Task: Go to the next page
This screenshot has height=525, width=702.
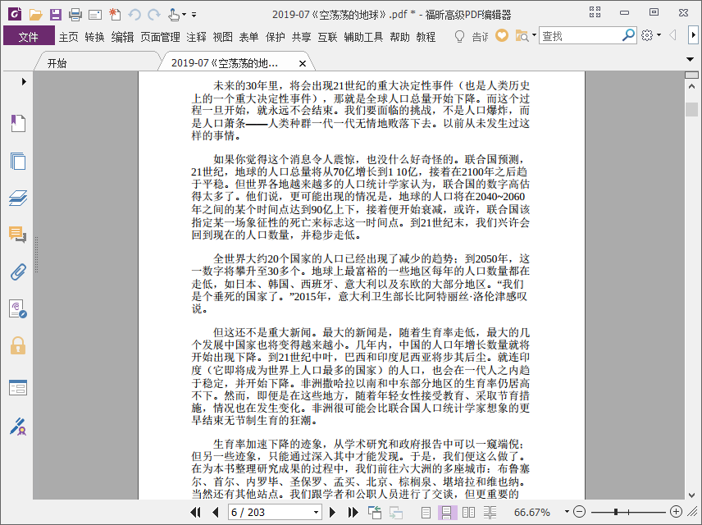Action: [332, 512]
